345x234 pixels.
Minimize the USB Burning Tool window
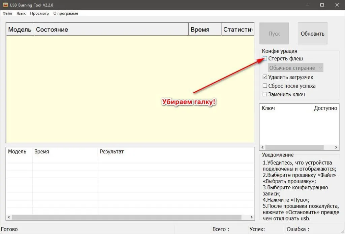[x=307, y=5]
